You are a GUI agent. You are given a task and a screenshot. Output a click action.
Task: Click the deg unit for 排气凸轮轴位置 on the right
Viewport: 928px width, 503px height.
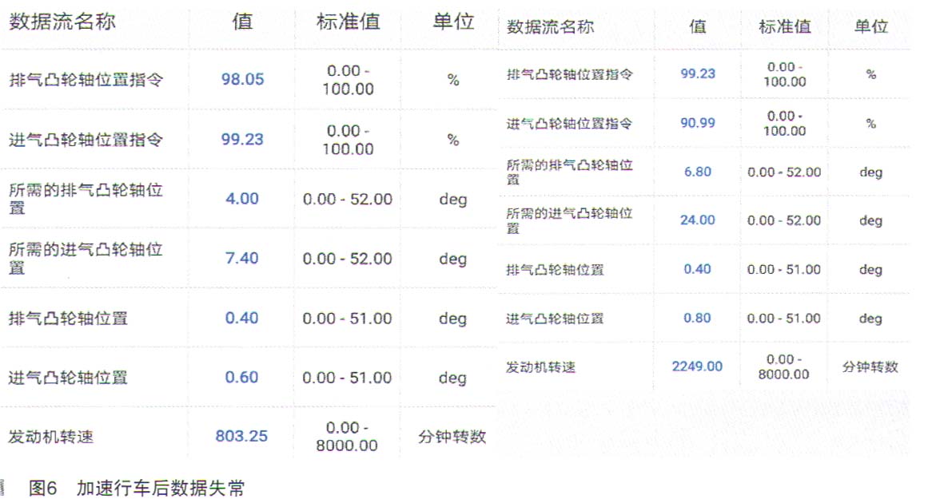tap(870, 269)
